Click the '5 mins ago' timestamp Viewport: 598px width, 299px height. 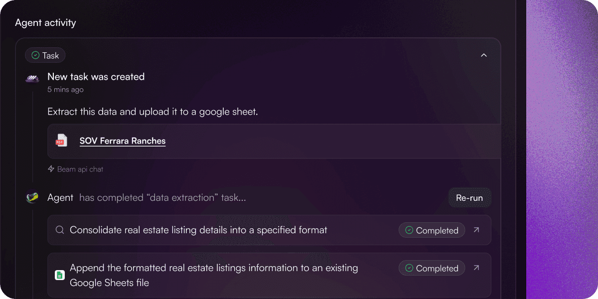[65, 90]
